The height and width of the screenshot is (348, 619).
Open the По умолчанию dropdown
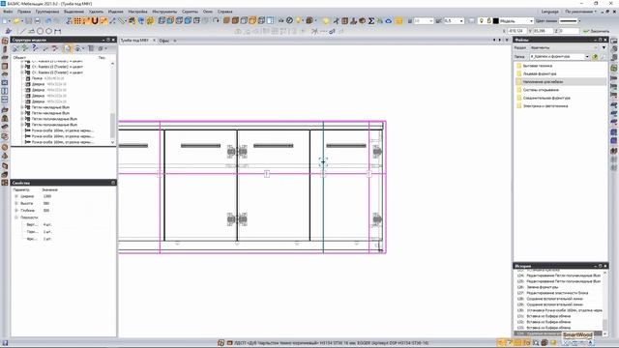click(x=581, y=12)
